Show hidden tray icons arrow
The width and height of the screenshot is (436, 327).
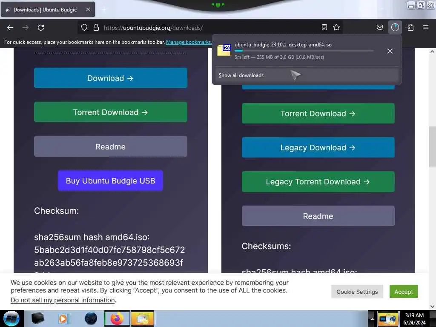372,319
